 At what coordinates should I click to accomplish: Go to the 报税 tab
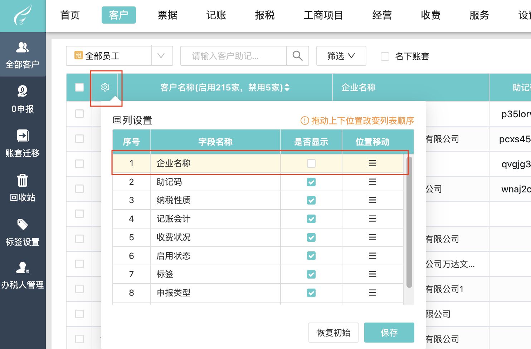[265, 15]
